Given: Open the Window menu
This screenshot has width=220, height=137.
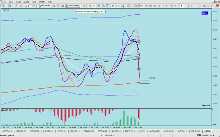Looking at the screenshot, I should [x=42, y=2].
